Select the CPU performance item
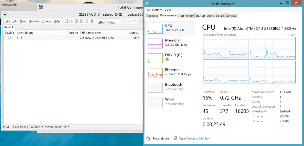The width and height of the screenshot is (304, 146). pos(170,28)
